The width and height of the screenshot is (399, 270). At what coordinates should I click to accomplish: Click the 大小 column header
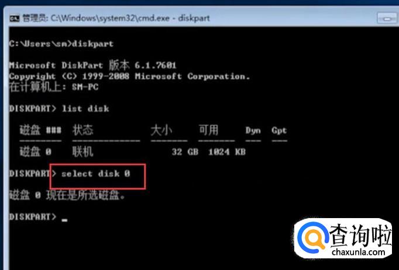point(161,130)
